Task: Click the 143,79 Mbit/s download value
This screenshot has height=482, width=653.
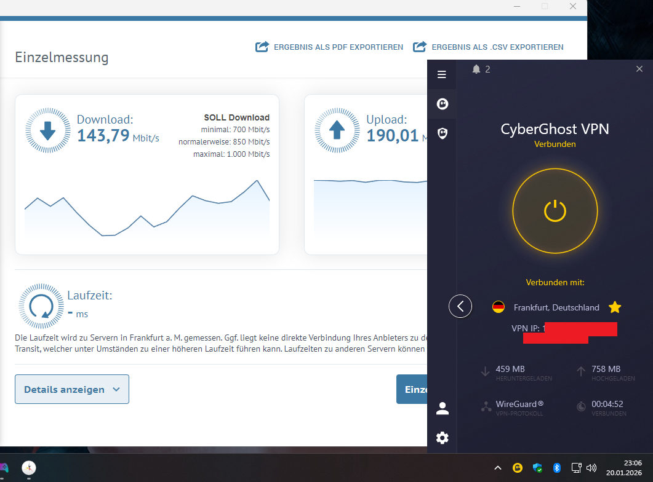Action: click(118, 136)
